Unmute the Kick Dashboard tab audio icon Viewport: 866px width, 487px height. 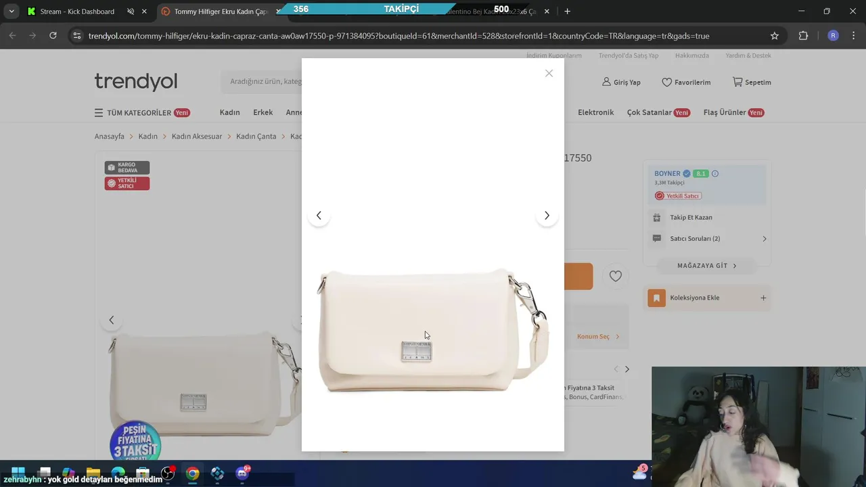[x=131, y=11]
